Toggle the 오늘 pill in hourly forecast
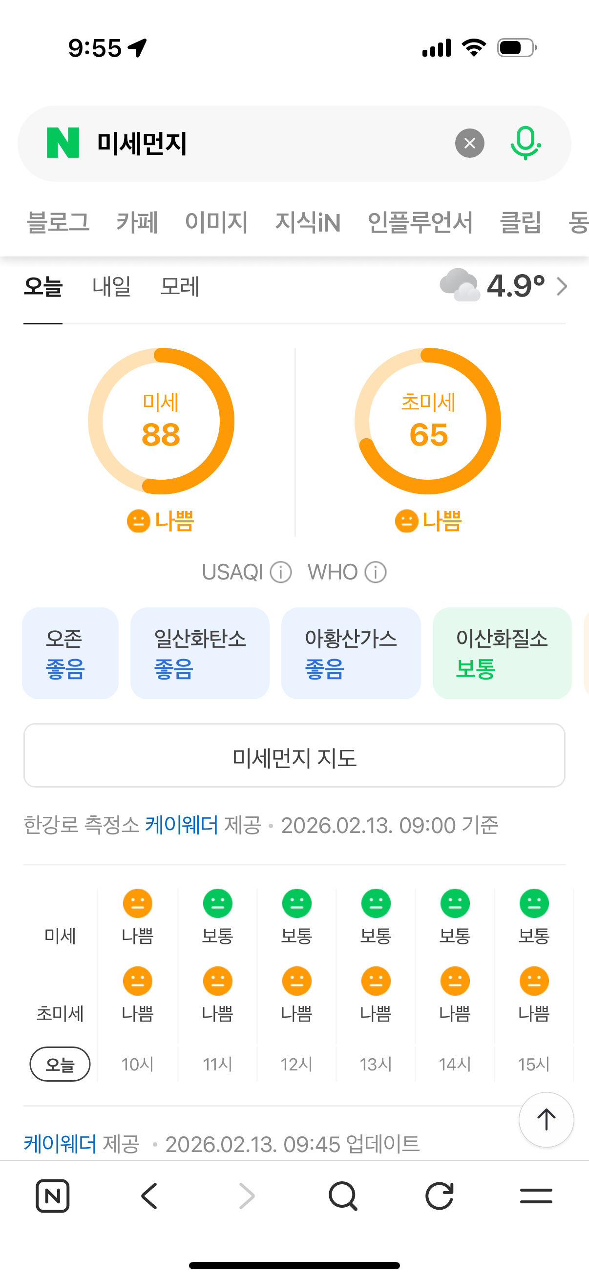 point(60,1064)
